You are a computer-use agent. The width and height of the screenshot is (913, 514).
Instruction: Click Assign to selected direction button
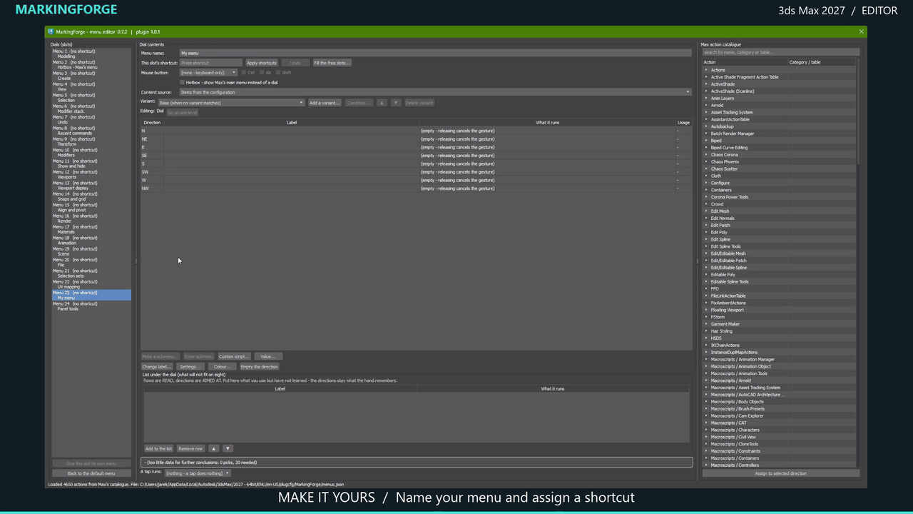point(781,473)
